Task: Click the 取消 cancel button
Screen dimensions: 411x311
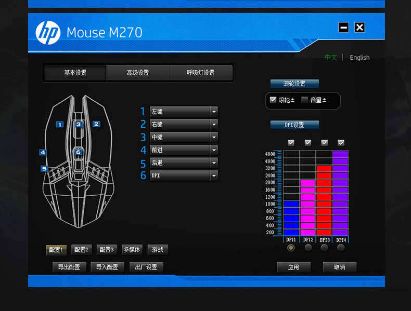Action: click(339, 267)
